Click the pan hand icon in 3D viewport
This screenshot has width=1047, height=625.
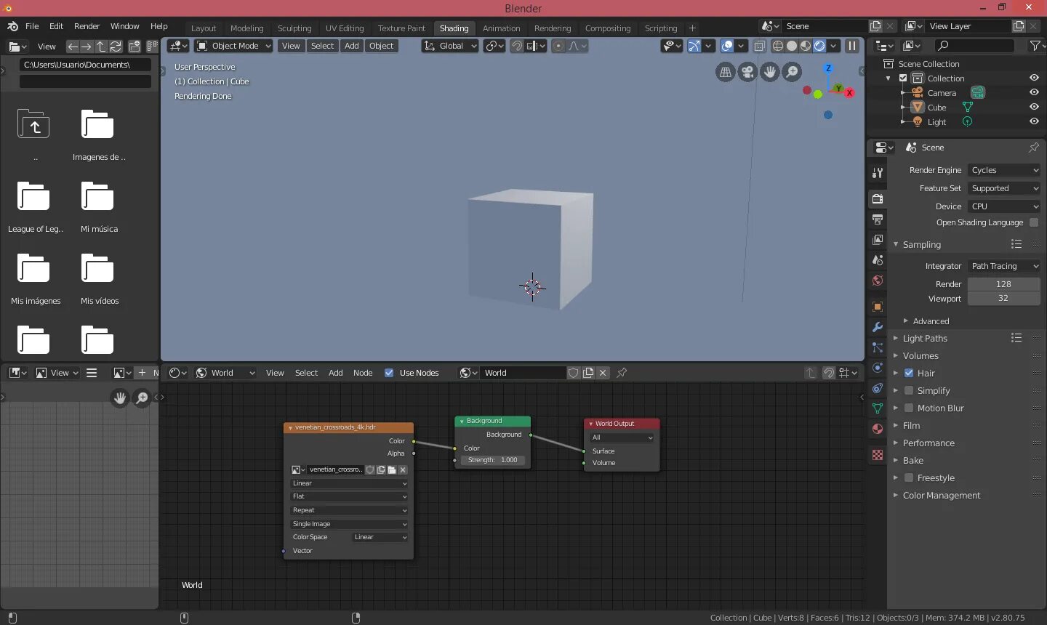point(770,72)
